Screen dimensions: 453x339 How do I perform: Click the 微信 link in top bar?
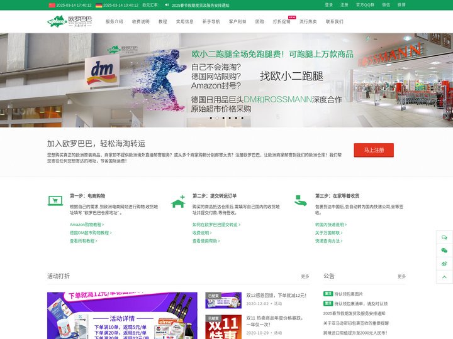point(386,5)
